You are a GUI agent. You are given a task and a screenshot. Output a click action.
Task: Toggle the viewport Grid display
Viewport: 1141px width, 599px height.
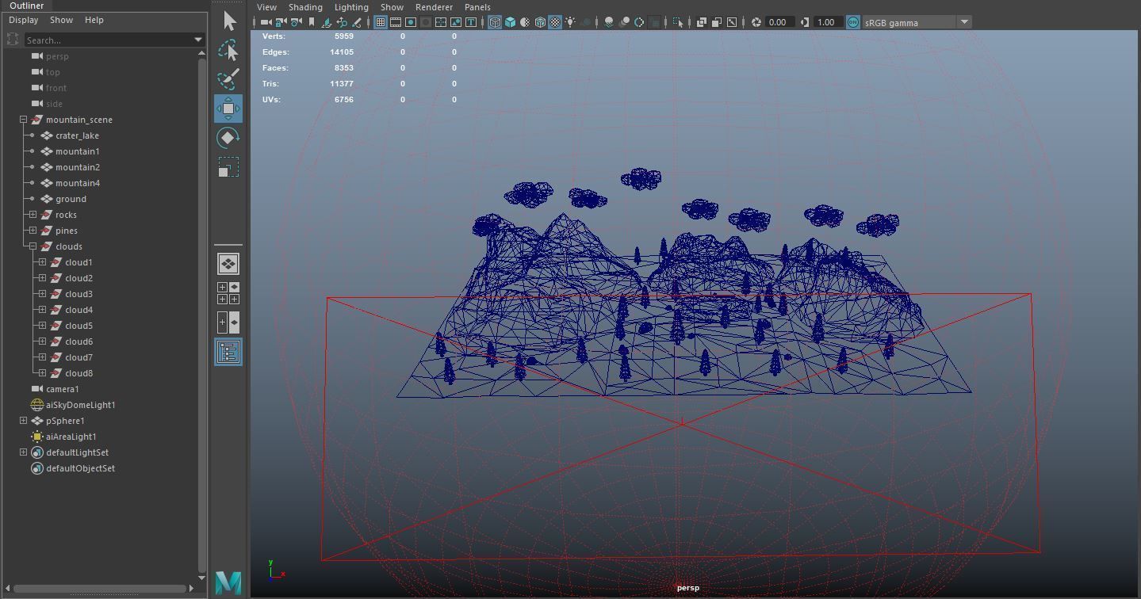380,22
